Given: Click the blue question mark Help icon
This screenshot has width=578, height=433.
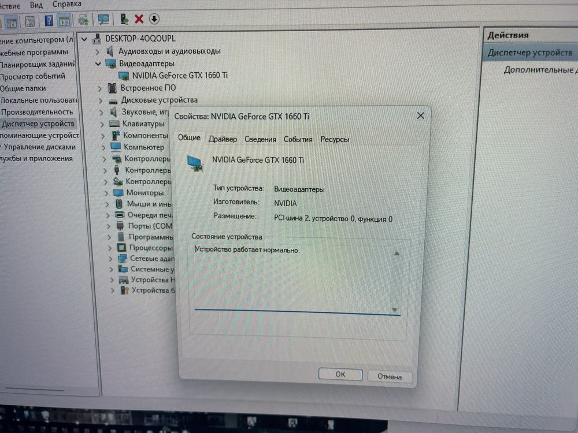Looking at the screenshot, I should 49,21.
